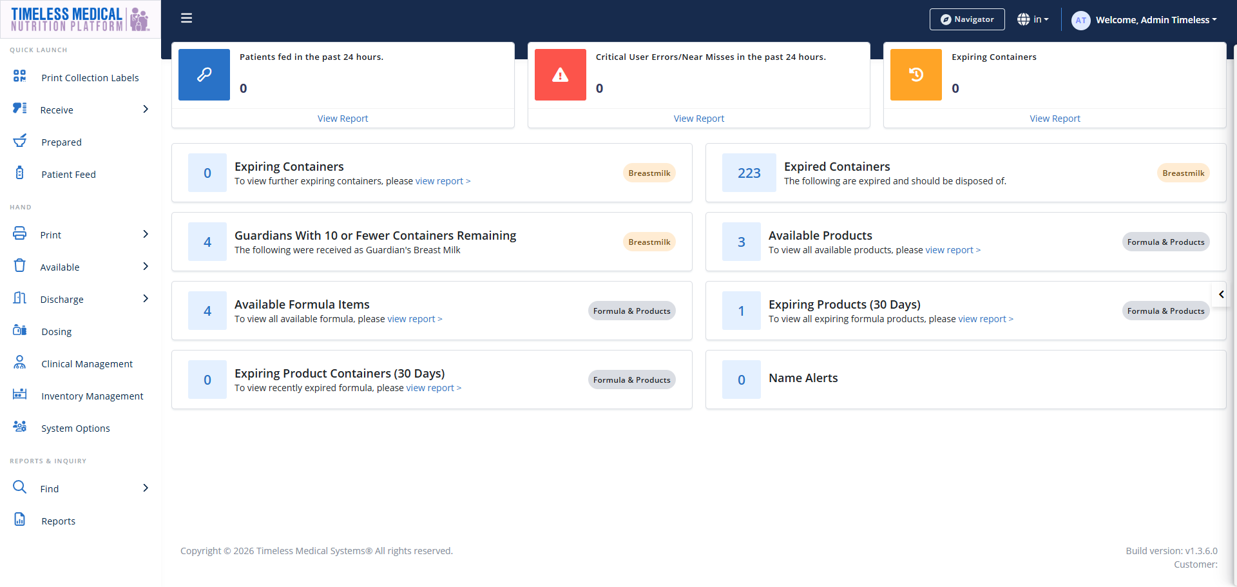Click the globe language icon
This screenshot has width=1237, height=587.
(1023, 19)
